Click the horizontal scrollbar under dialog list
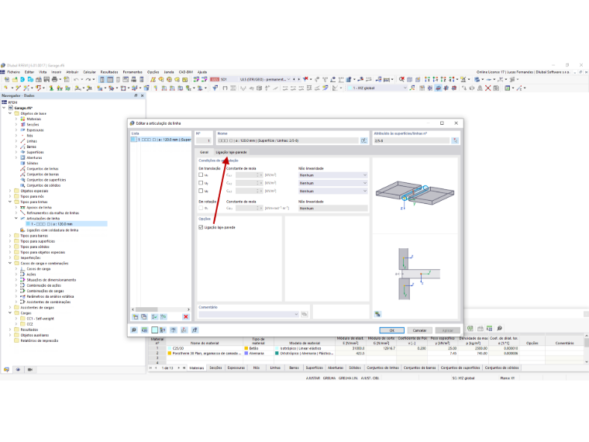589x442 pixels. point(160,309)
